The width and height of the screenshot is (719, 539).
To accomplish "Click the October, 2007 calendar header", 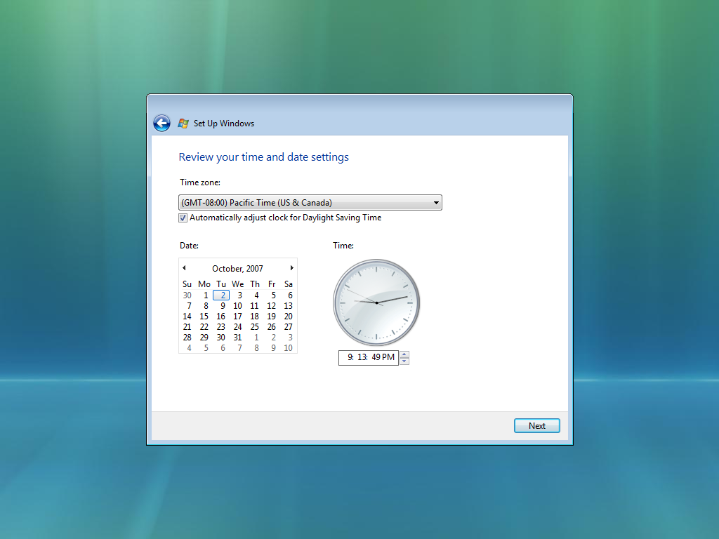I will (237, 269).
